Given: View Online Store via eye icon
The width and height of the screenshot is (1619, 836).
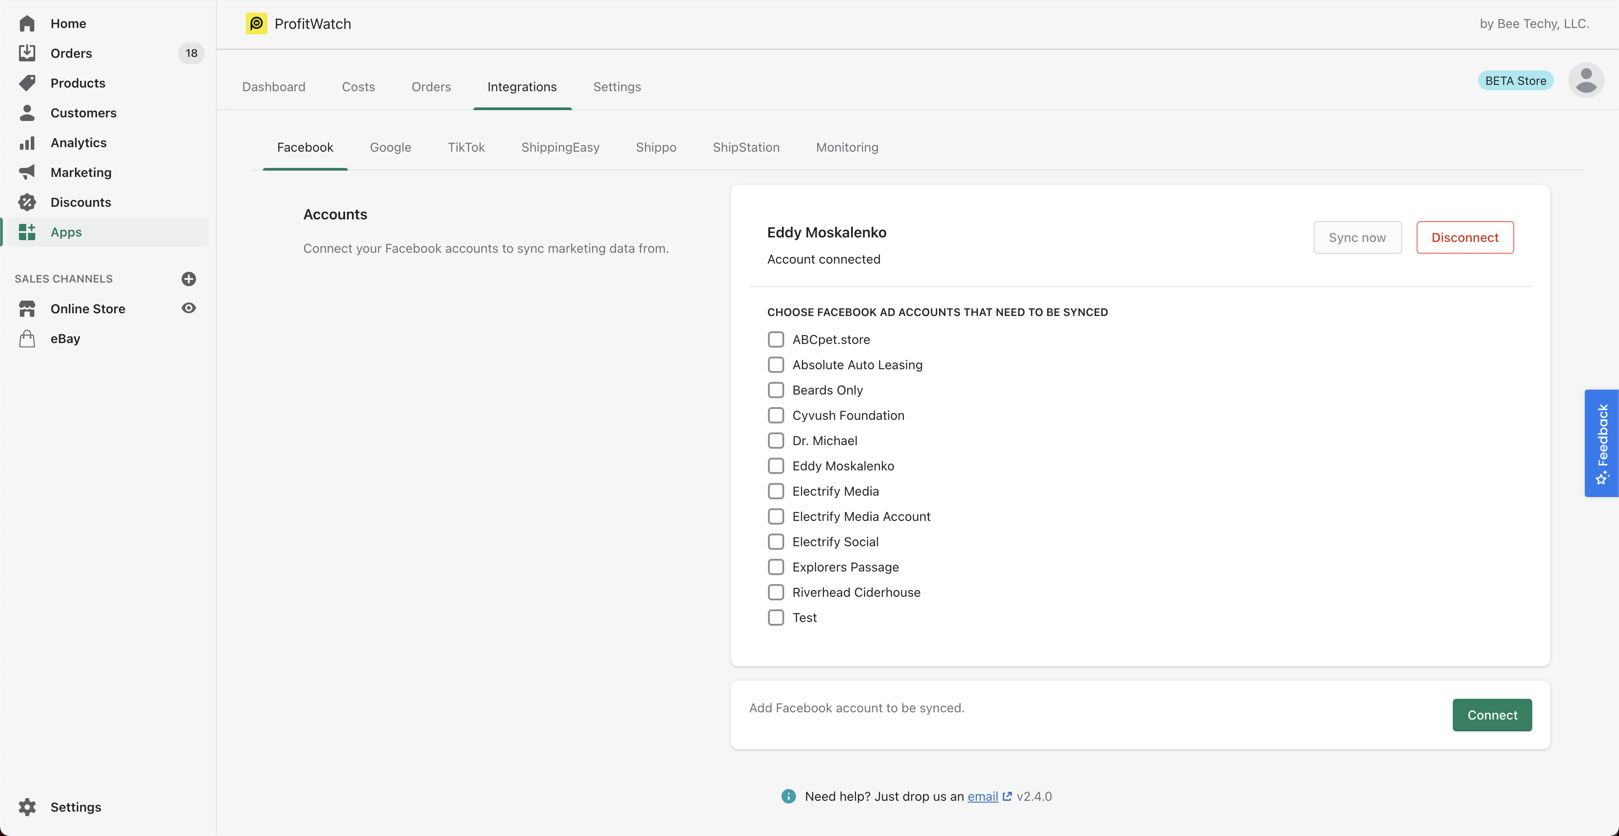Looking at the screenshot, I should click(x=188, y=308).
